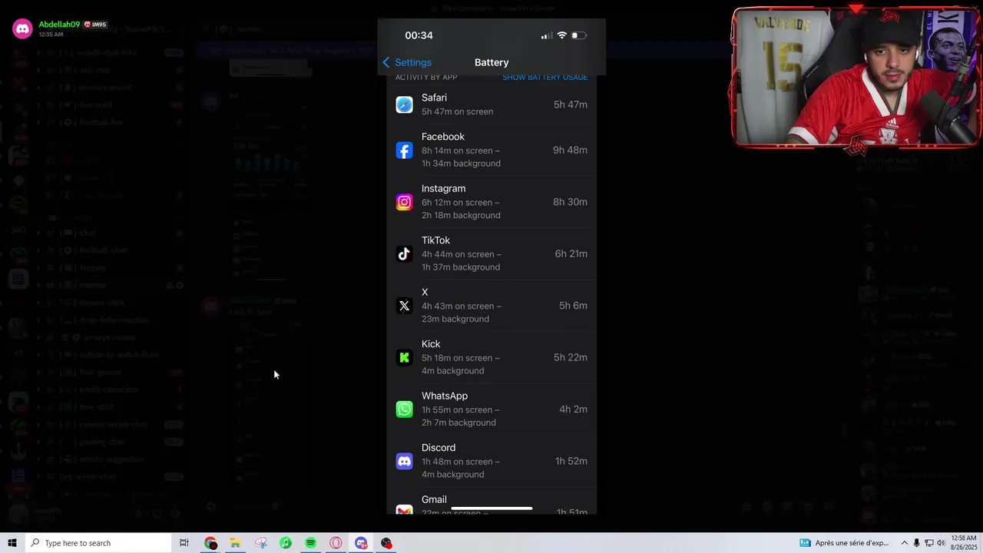Click the streamer webcam overlay
Screen dimensions: 983x553
pos(856,76)
